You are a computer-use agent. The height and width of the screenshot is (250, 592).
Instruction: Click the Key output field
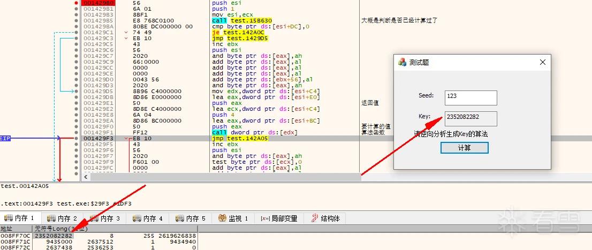(x=471, y=119)
